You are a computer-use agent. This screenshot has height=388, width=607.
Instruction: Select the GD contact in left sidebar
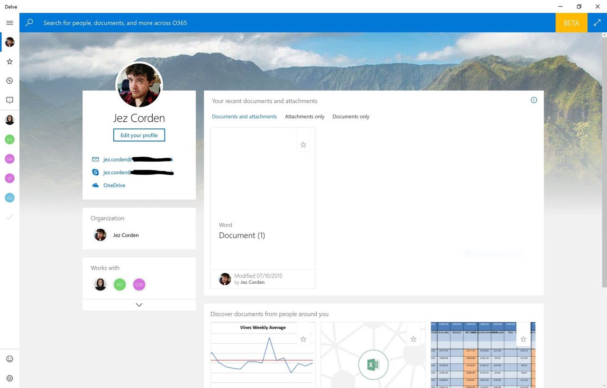pyautogui.click(x=9, y=198)
